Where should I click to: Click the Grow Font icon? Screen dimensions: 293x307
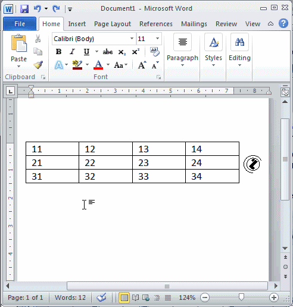[142, 65]
